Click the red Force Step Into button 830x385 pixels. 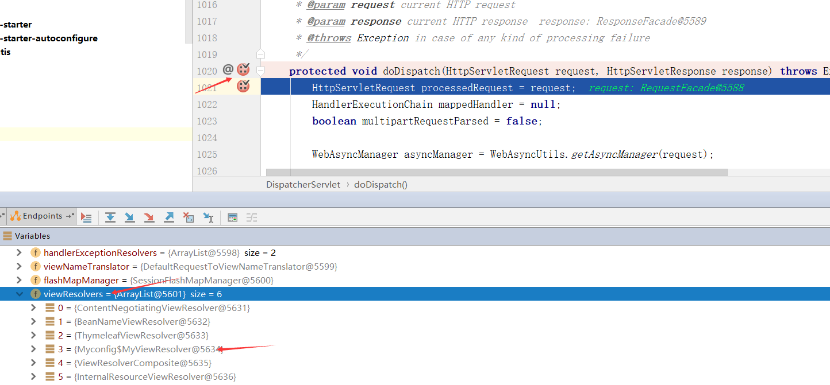[x=149, y=217]
